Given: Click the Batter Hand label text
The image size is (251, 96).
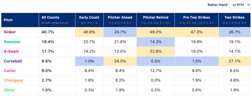Looking at the screenshot, I should tap(217, 5).
